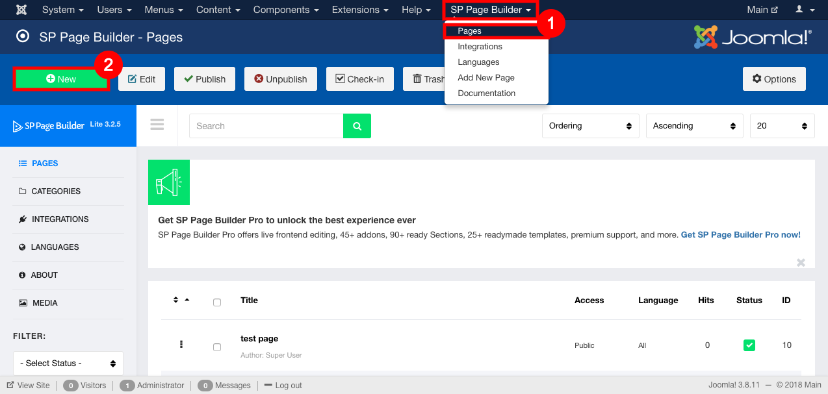Click Log out in the status bar
Image resolution: width=828 pixels, height=394 pixels.
[283, 386]
